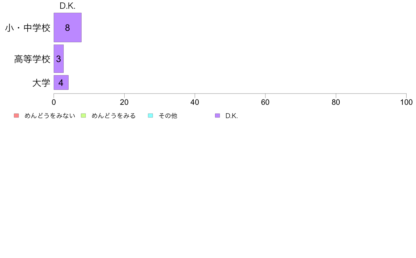Click the 100 tick label on axis

pyautogui.click(x=406, y=102)
